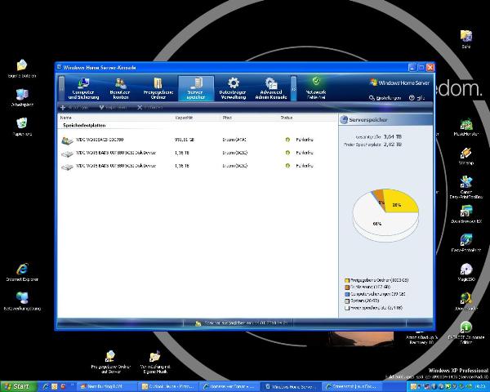The height and width of the screenshot is (392, 490).
Task: Open the Winamp desktop icon
Action: tap(466, 156)
